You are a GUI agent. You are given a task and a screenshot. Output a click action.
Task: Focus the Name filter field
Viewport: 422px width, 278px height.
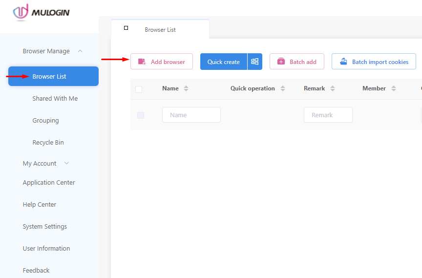191,115
